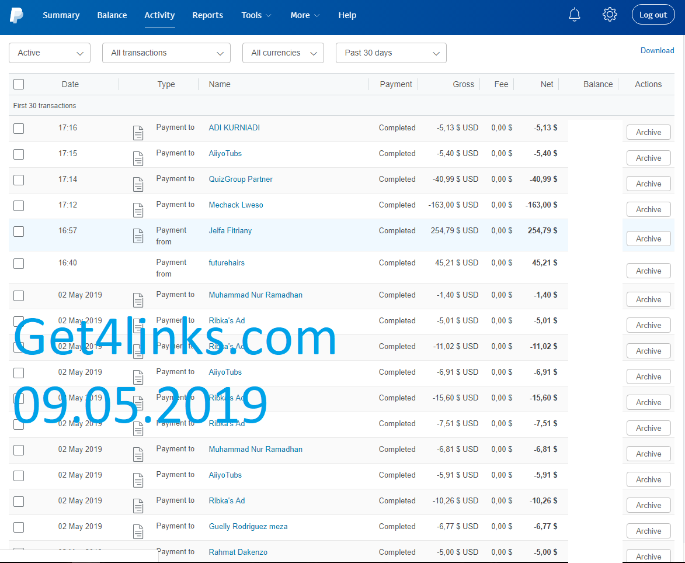Open the Rahmat Dakenzo name link
685x563 pixels.
pyautogui.click(x=238, y=552)
